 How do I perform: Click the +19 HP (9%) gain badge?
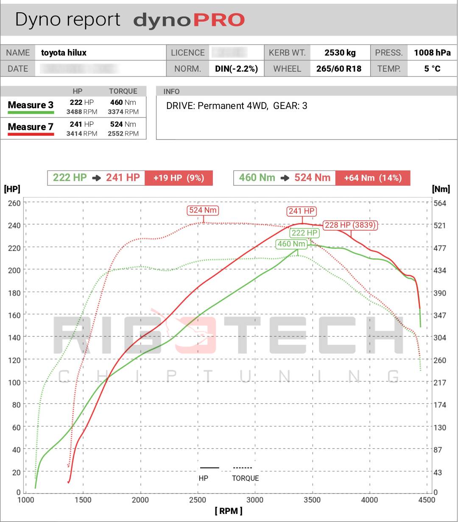click(x=179, y=178)
